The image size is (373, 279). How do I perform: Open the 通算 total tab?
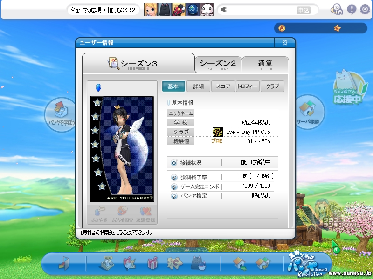click(265, 65)
